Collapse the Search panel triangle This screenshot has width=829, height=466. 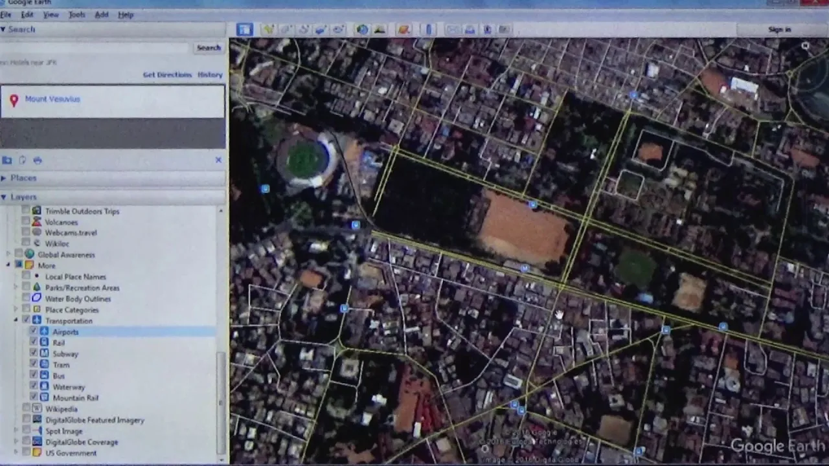[3, 29]
